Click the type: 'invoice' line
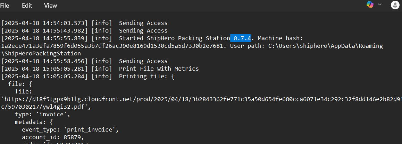This screenshot has height=144, width=402. [43, 114]
